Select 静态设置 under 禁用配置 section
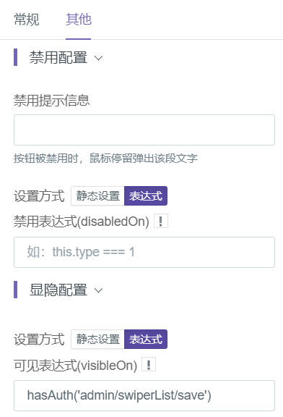This screenshot has width=283, height=417. 97,195
